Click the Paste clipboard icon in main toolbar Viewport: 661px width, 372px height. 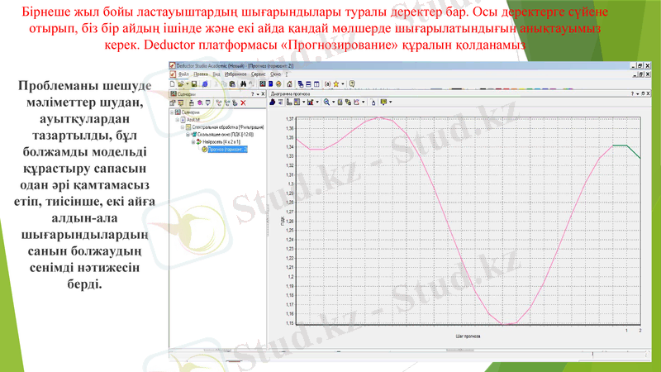232,84
